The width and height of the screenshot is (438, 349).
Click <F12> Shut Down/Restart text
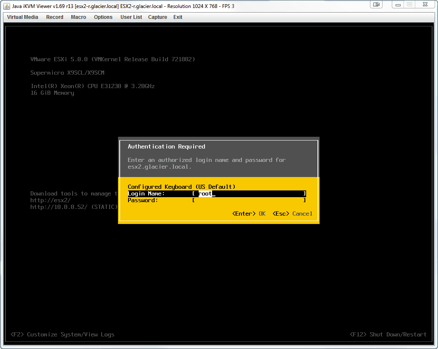[x=388, y=334]
